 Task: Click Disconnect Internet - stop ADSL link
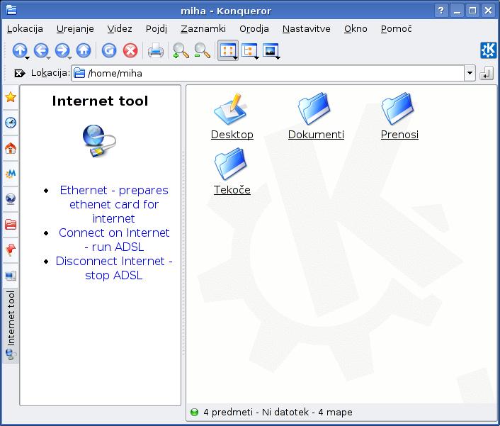click(x=114, y=268)
